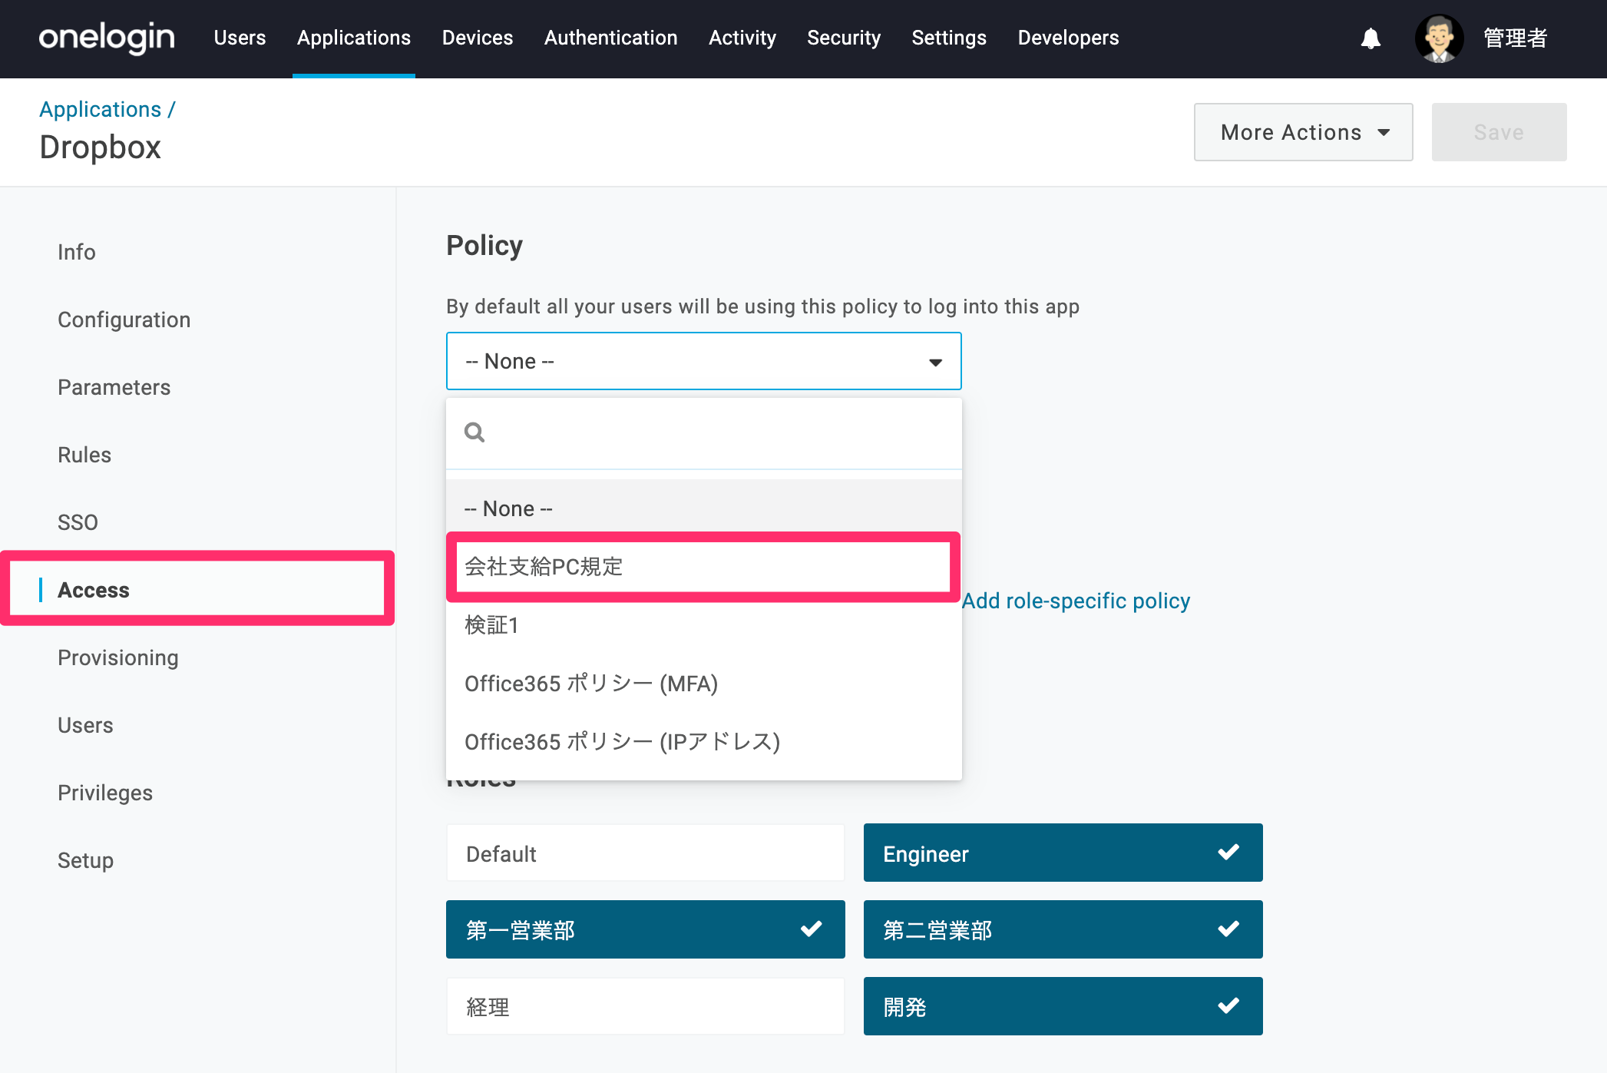Viewport: 1607px width, 1073px height.
Task: Expand the More Actions dropdown
Action: (x=1303, y=132)
